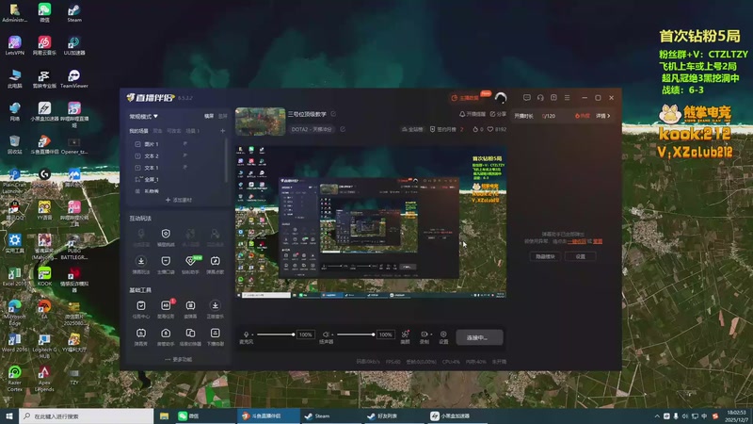The width and height of the screenshot is (753, 424).
Task: Open the 主播口袋 feature icon
Action: [166, 264]
